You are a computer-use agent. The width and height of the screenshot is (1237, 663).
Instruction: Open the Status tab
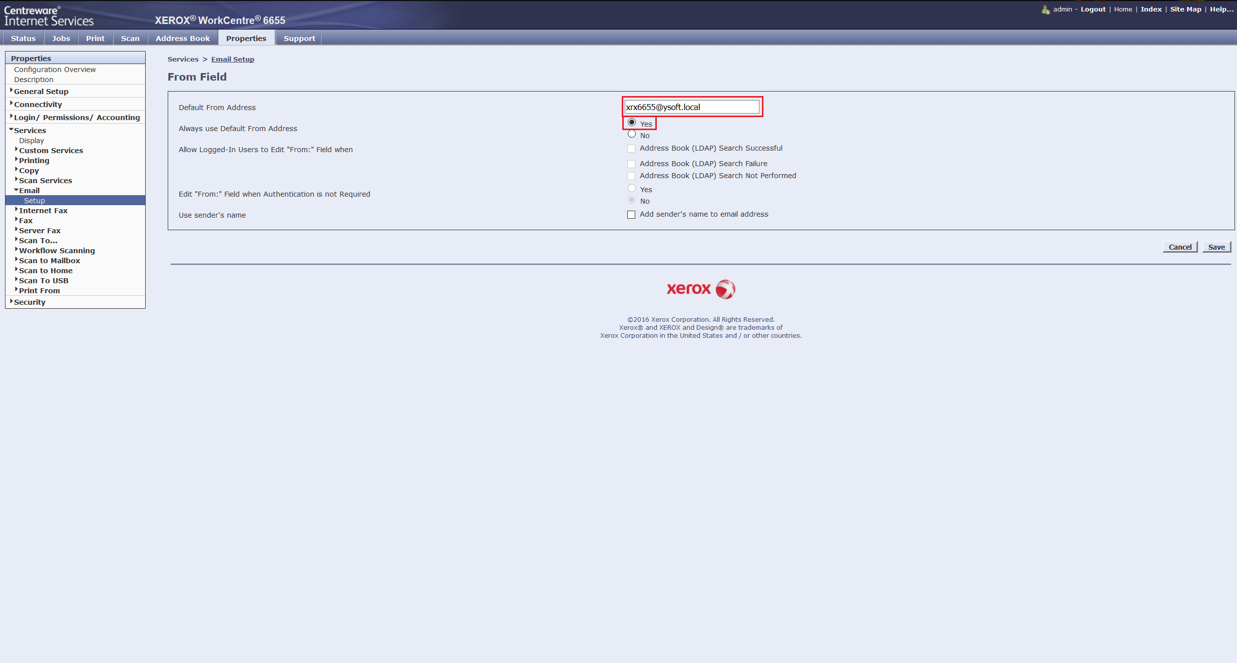[x=23, y=38]
